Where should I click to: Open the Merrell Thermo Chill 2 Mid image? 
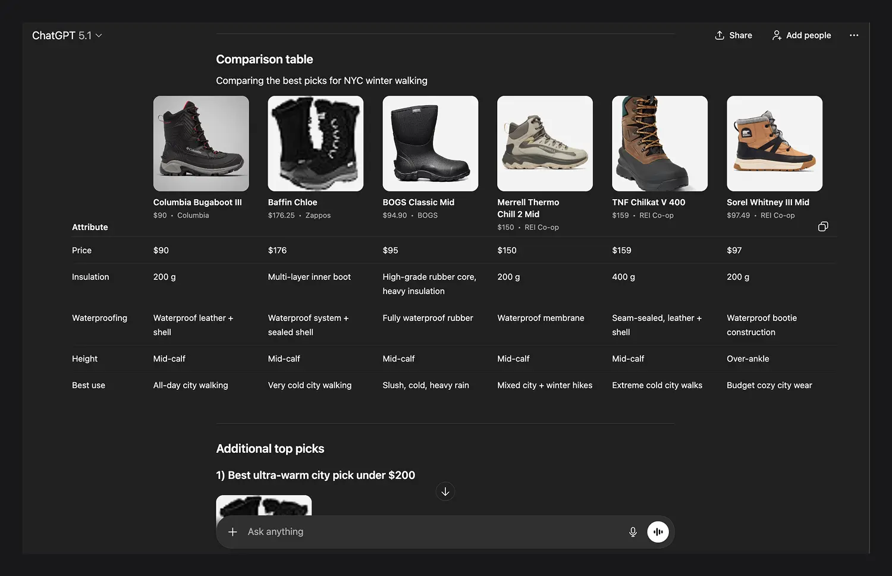pyautogui.click(x=545, y=143)
